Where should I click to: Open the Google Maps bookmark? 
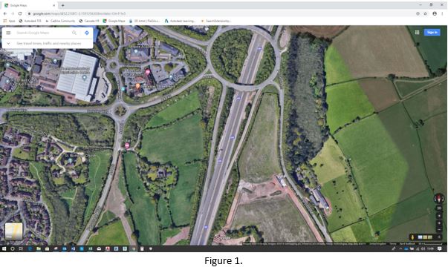tap(114, 21)
